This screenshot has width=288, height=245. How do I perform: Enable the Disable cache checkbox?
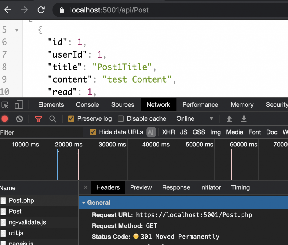point(121,119)
